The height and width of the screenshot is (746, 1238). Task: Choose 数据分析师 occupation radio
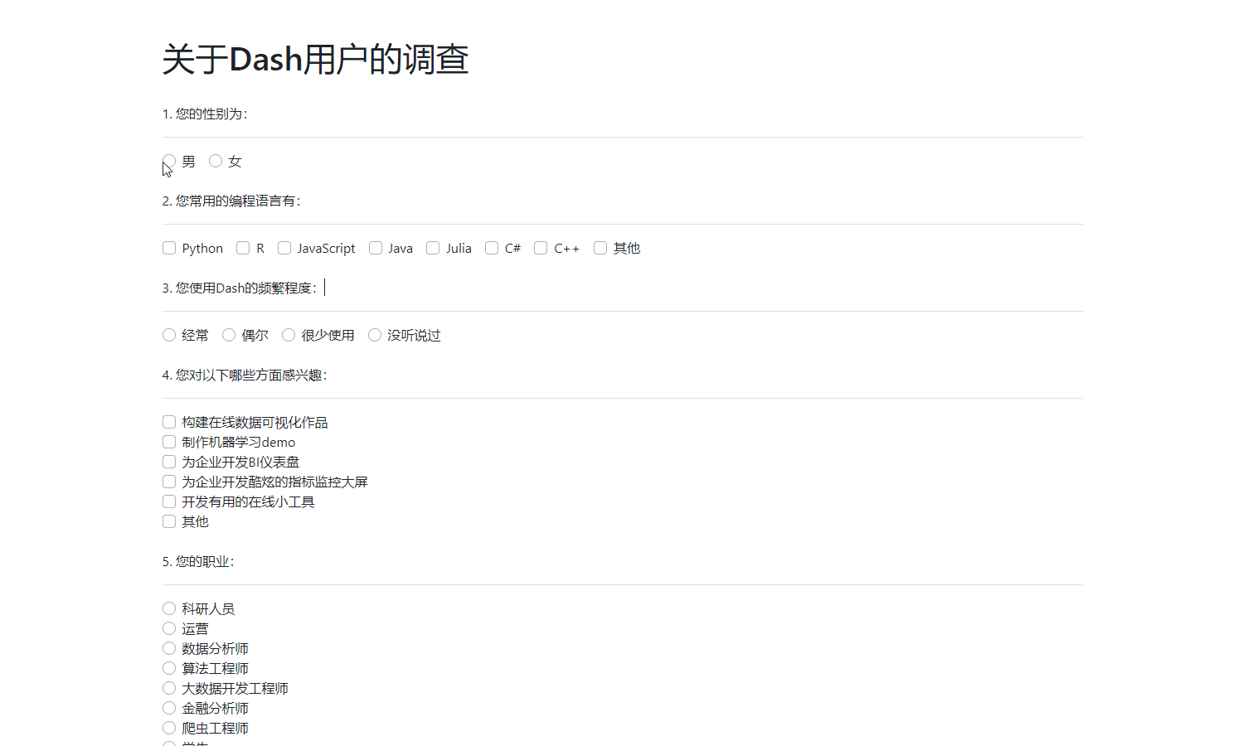click(169, 648)
